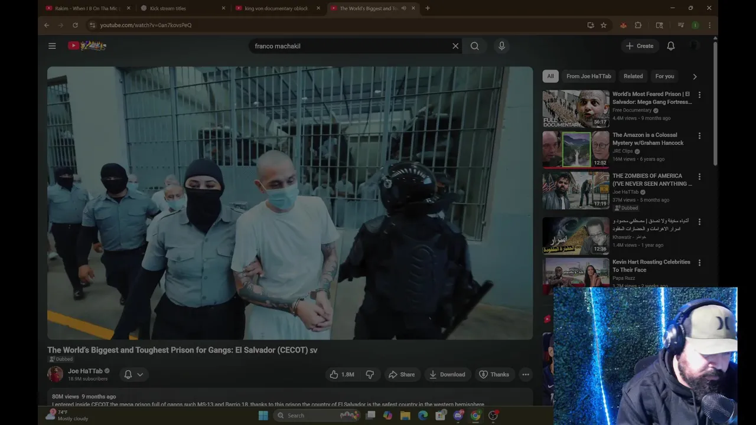Open Kevin Hart Roasting Celebrities title
The image size is (756, 425).
pyautogui.click(x=651, y=266)
